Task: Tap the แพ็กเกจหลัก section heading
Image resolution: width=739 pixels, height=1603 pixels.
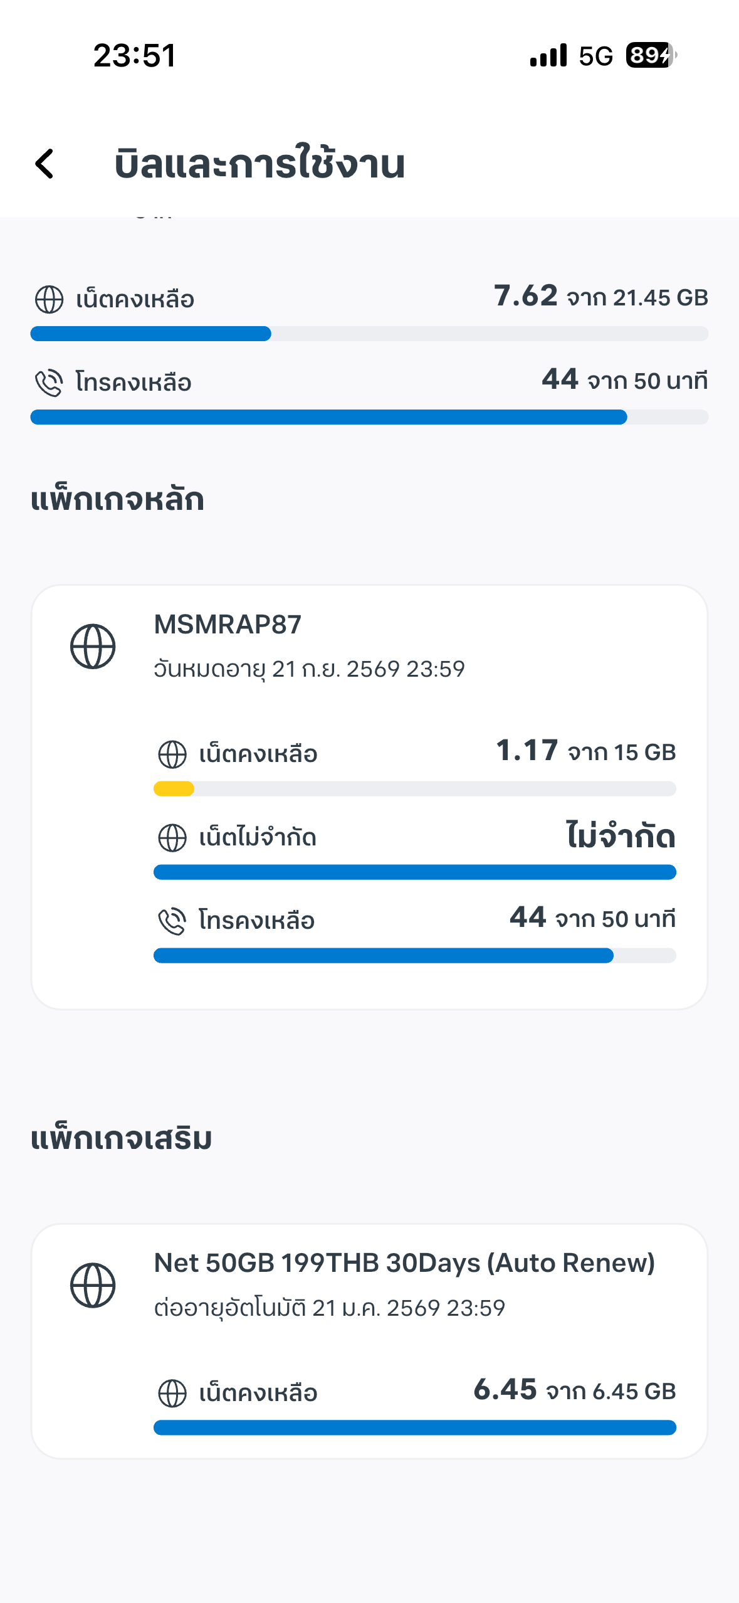Action: 117,500
